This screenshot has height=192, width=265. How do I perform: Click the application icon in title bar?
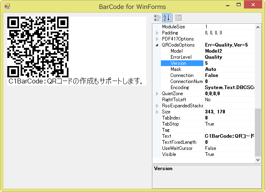pyautogui.click(x=7, y=6)
